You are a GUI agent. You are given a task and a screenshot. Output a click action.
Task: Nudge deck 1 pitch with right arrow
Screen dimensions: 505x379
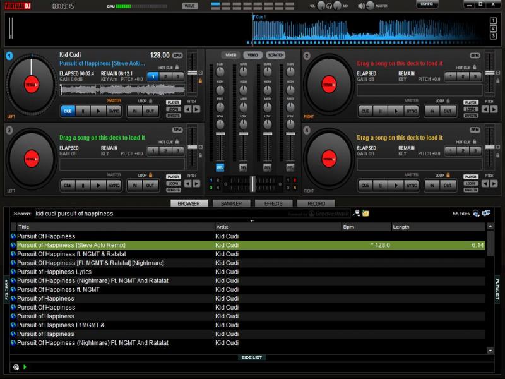(196, 109)
